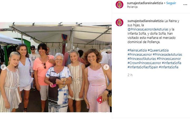Open the #ReinaLetizia hashtag
Screen dimensions: 190x119
137,50
